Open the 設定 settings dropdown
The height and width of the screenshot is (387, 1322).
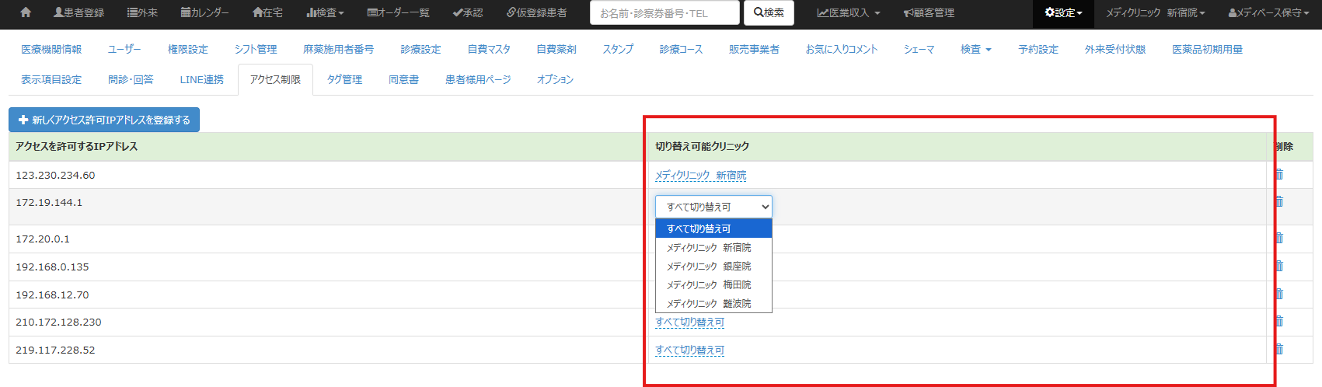[x=1063, y=12]
